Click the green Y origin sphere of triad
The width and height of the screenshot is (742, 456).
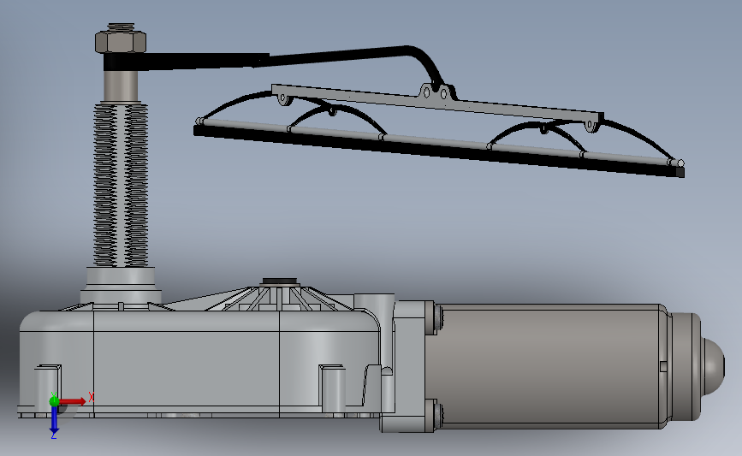click(x=54, y=401)
